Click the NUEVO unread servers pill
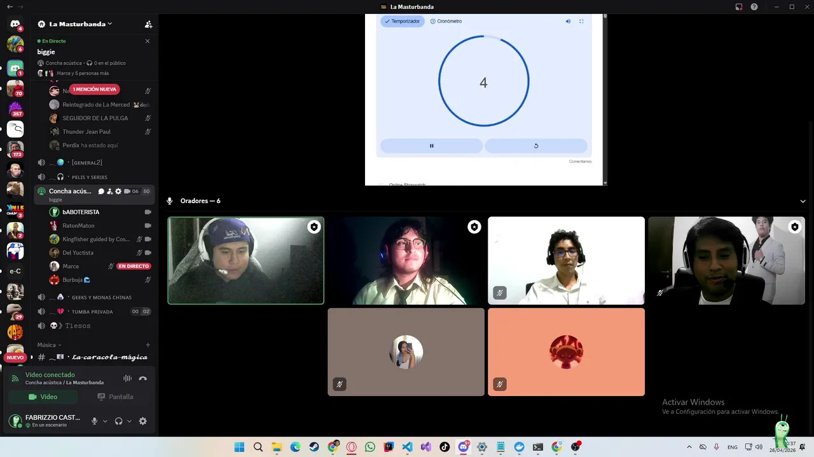Image resolution: width=814 pixels, height=457 pixels. click(15, 357)
